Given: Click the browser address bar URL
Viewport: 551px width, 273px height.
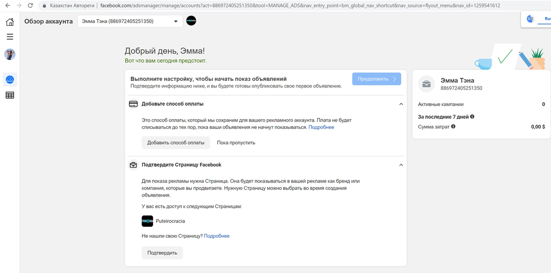Looking at the screenshot, I should click(x=300, y=6).
